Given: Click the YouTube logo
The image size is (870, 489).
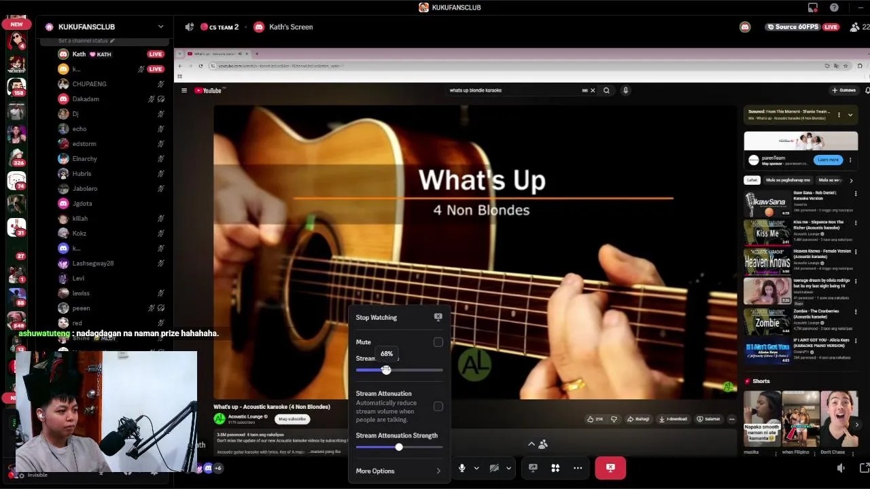Looking at the screenshot, I should [x=209, y=90].
